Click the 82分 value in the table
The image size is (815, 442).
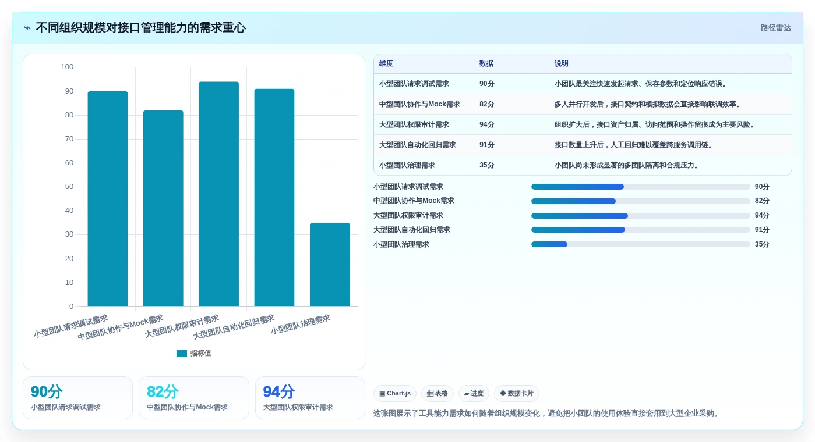[x=487, y=104]
